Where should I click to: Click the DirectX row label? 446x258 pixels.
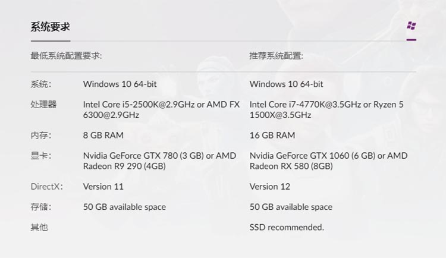46,187
